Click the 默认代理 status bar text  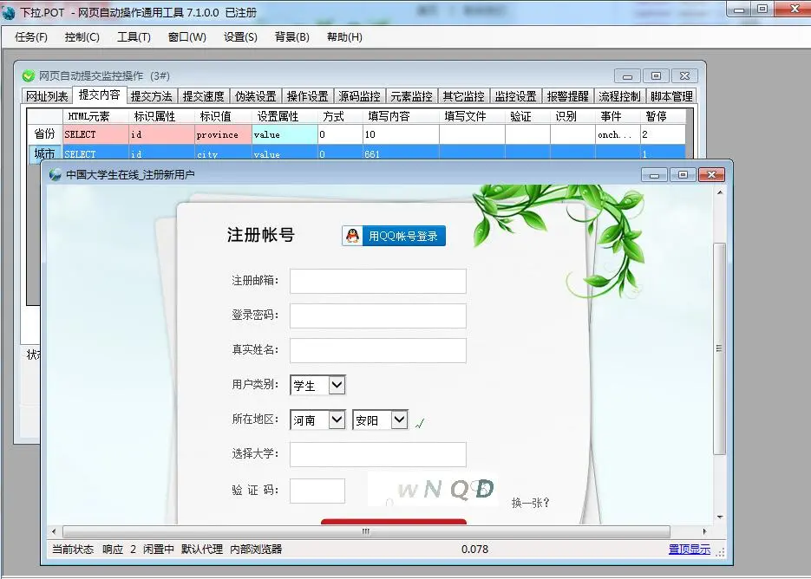(x=202, y=549)
